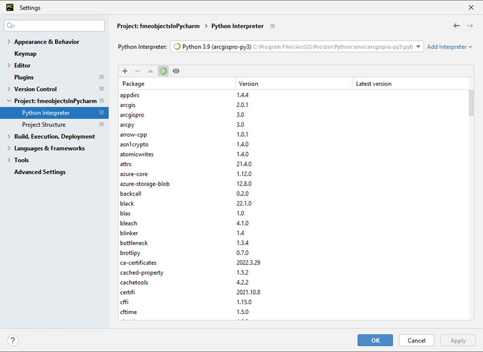
Task: Collapse the Project: fmeobjectsInPycharm section
Action: (8, 100)
